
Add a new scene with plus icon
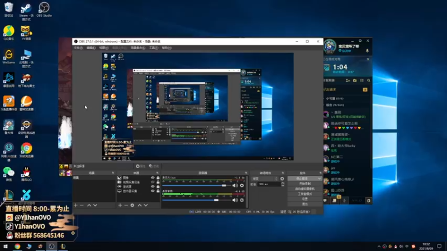coord(75,205)
